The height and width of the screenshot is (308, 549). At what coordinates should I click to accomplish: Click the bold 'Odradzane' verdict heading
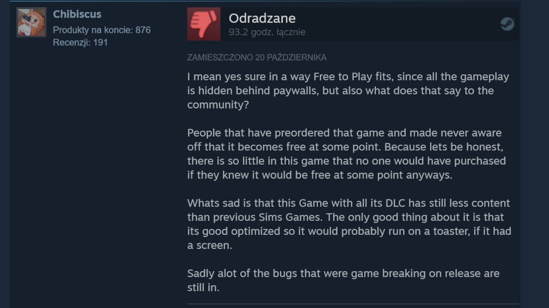261,18
